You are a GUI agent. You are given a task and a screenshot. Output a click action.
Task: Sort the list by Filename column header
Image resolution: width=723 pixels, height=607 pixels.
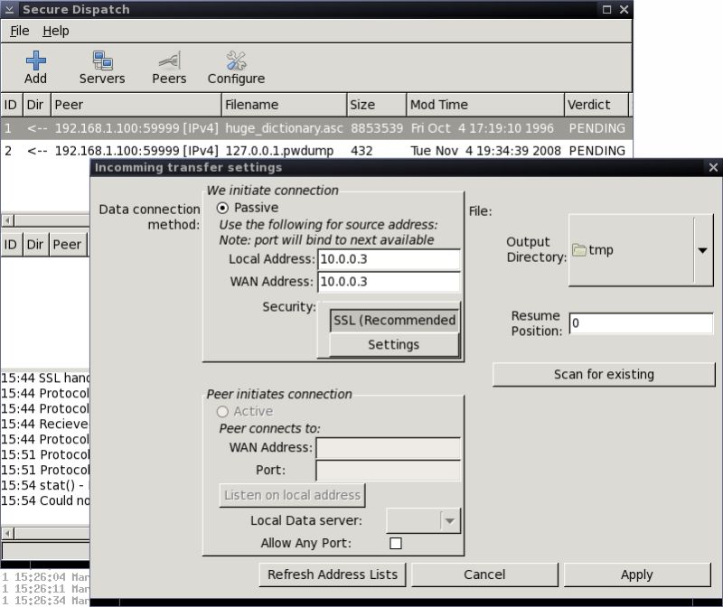284,105
